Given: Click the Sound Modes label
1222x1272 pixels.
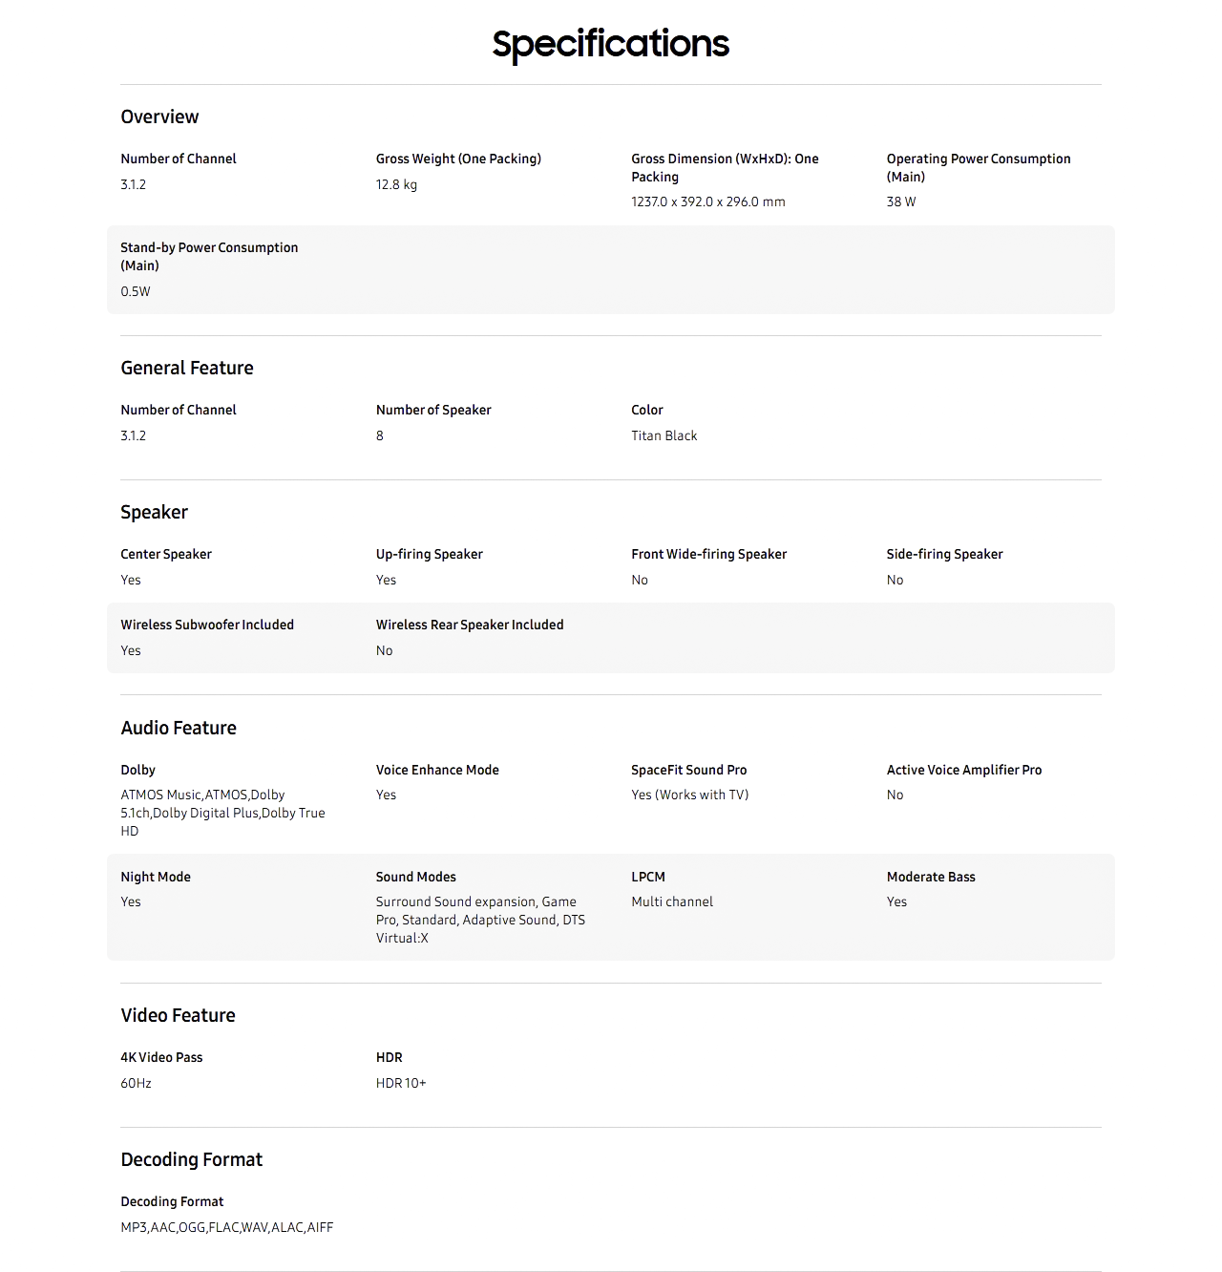Looking at the screenshot, I should tap(415, 877).
